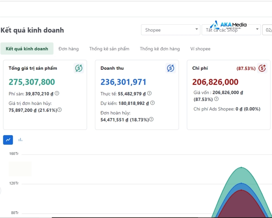Go to Thống kê đơn hàng tab

pos(160,49)
